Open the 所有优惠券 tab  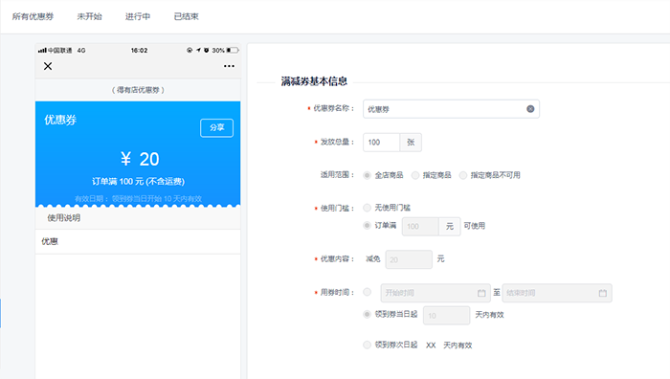[33, 16]
